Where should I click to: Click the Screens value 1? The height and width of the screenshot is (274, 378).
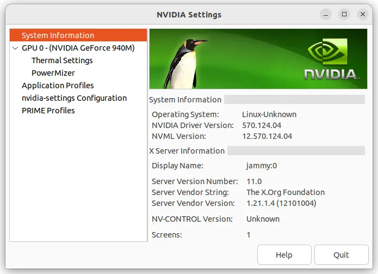(x=249, y=235)
